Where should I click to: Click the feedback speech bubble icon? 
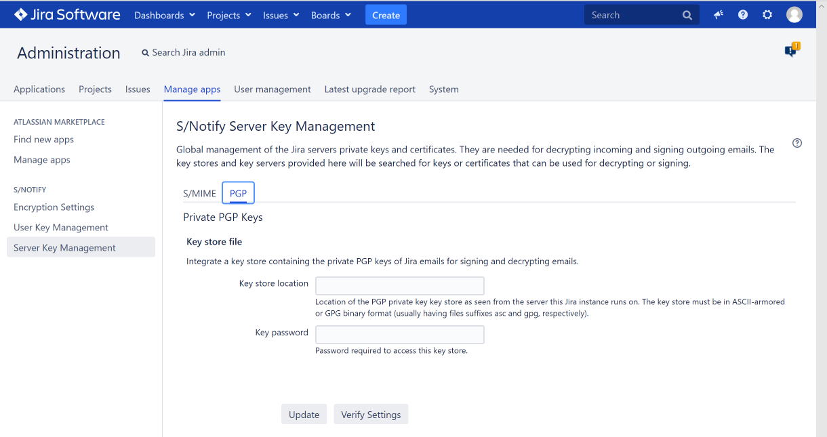(x=790, y=51)
